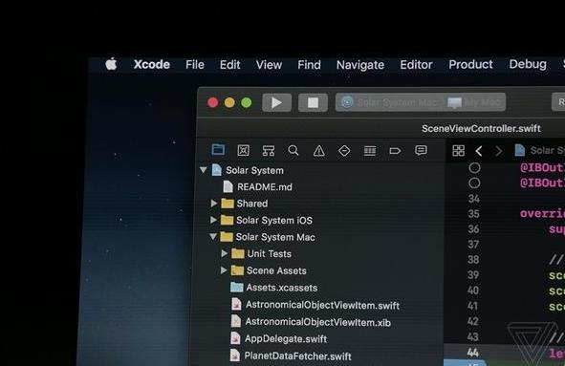Show the Find navigator
Screen dimensions: 565x366
pos(293,150)
